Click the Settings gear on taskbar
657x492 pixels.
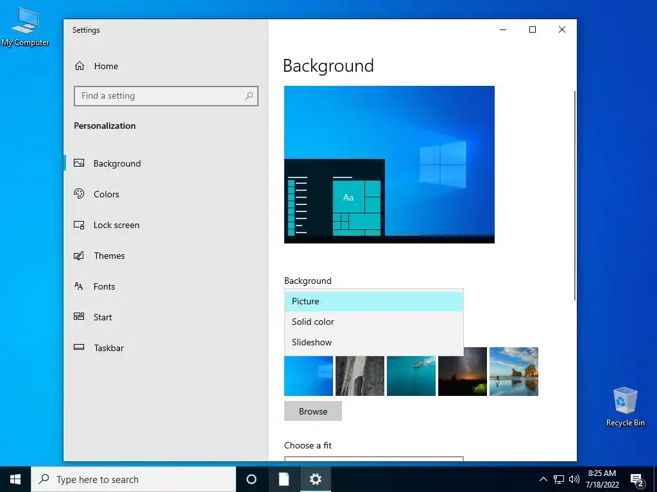(316, 479)
